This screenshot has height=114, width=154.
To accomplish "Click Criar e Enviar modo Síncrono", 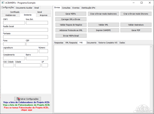I will click(136, 14).
